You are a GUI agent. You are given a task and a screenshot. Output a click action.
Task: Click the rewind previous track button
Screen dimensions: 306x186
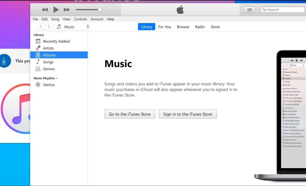coord(45,10)
